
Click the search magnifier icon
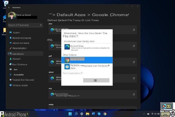[x=41, y=25]
